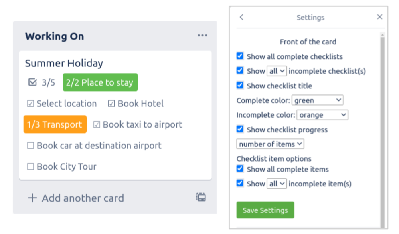Disable 'Show checklist progress'
This screenshot has height=234, width=399.
240,129
